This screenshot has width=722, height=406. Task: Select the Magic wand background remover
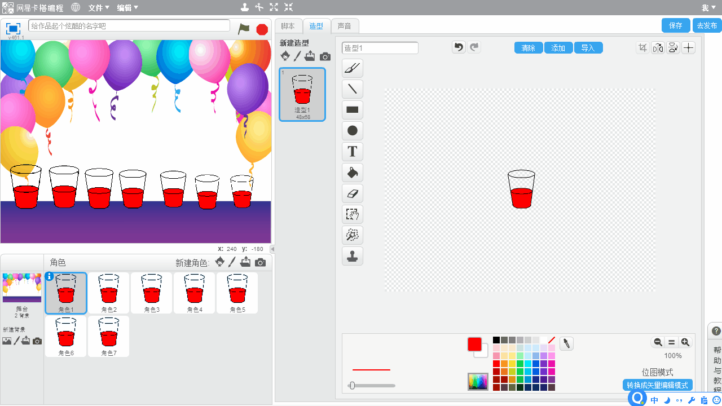coord(353,235)
